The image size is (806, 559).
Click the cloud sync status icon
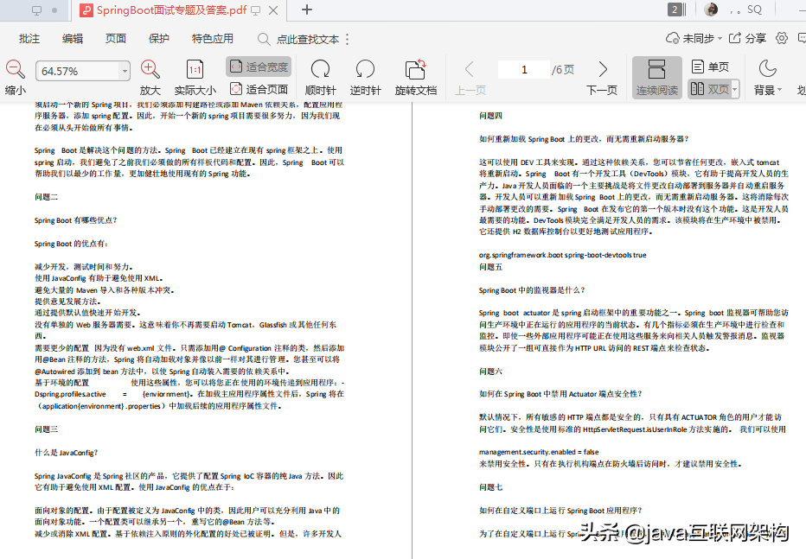point(672,39)
